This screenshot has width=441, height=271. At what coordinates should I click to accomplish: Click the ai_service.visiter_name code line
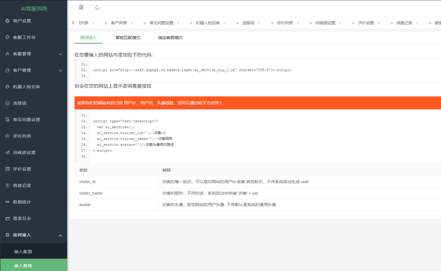point(135,139)
